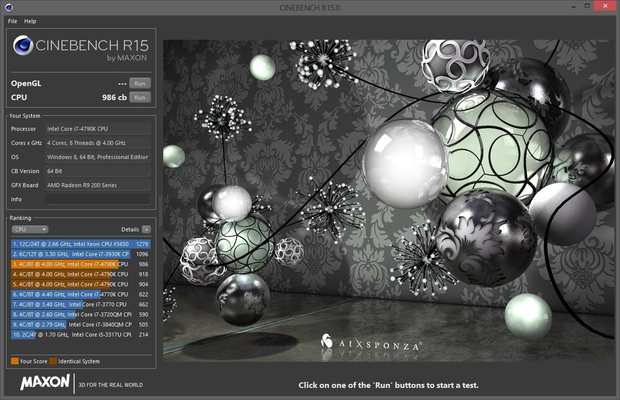Expand ranking Details arrow button
The image size is (620, 400).
click(147, 229)
